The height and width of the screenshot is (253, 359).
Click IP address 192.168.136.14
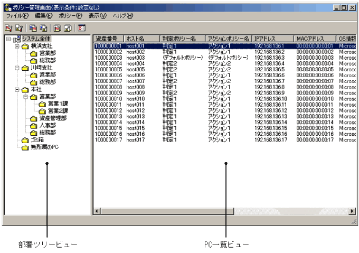(271, 122)
